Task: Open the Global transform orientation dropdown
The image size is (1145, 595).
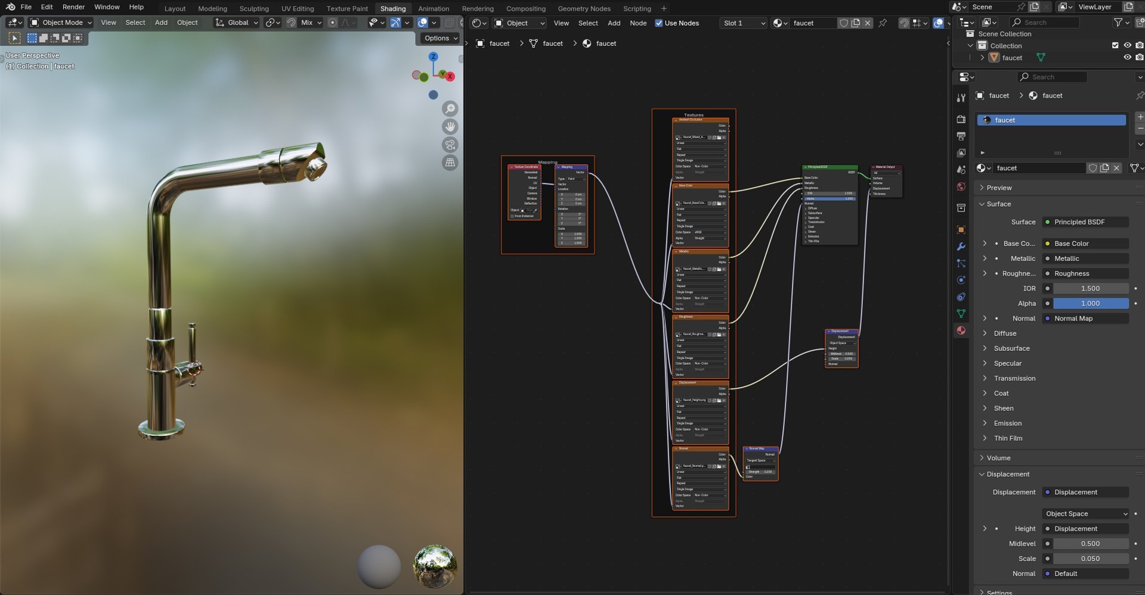Action: pos(237,23)
